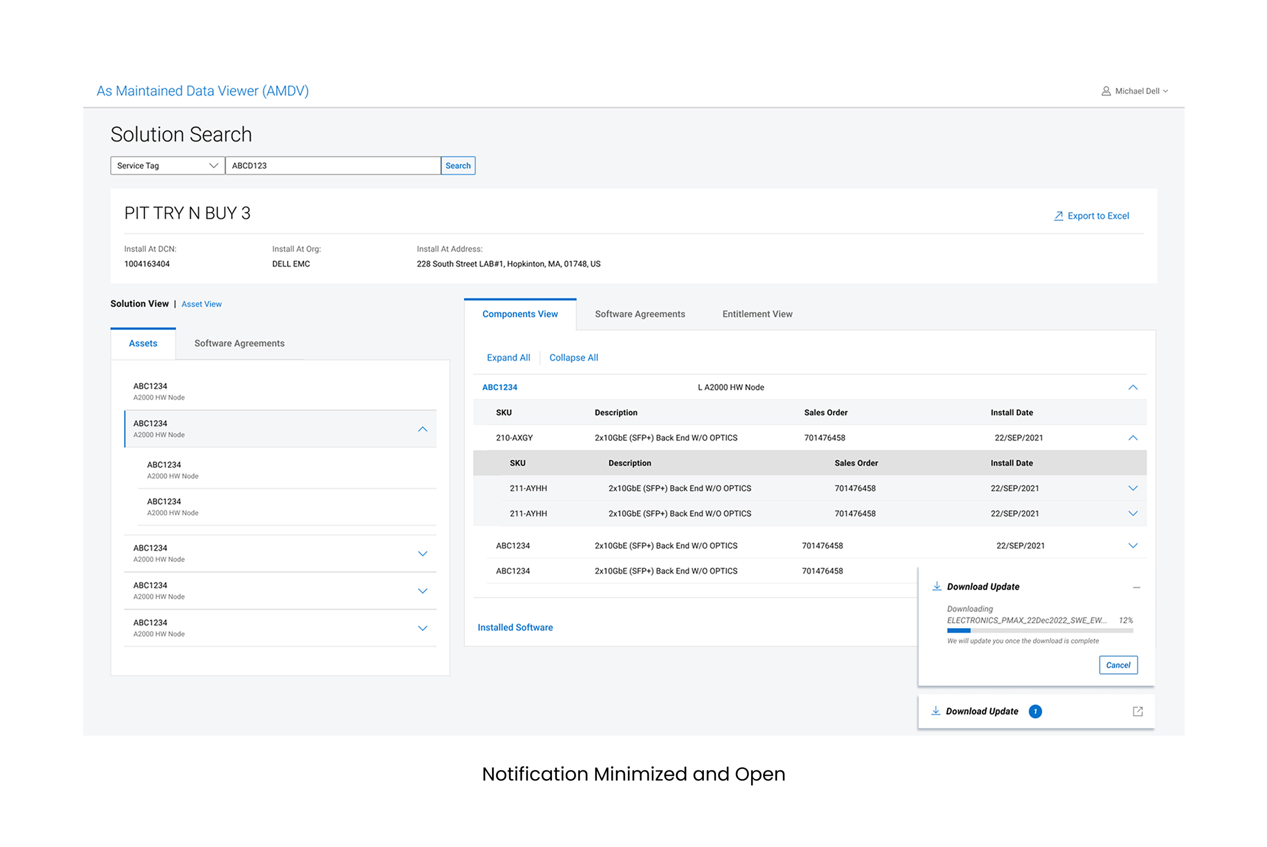This screenshot has width=1267, height=847.
Task: Open left panel Software Agreements tab
Action: pos(239,343)
